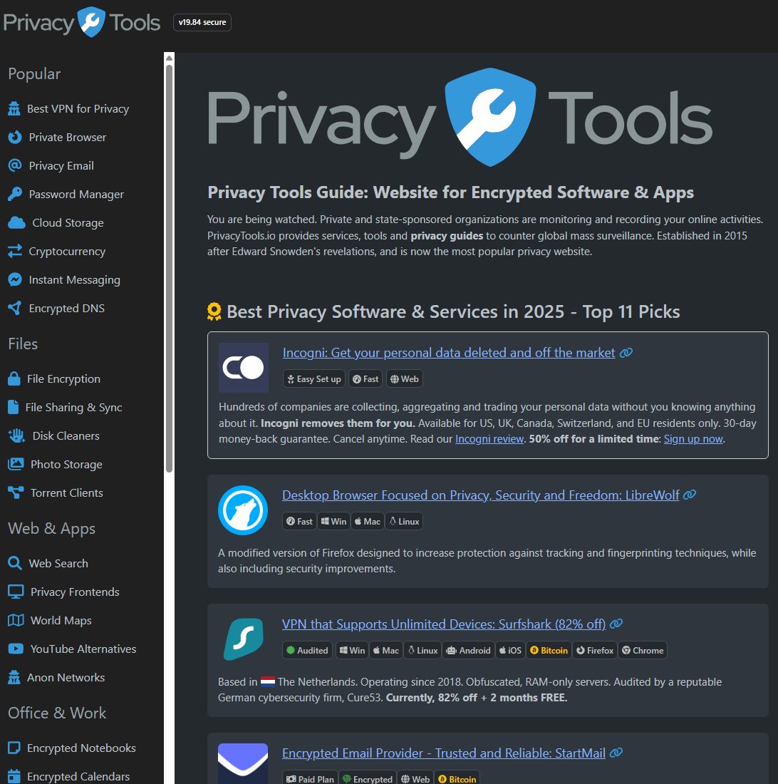Click the chain link icon after Incogni title
778x784 pixels.
point(626,353)
